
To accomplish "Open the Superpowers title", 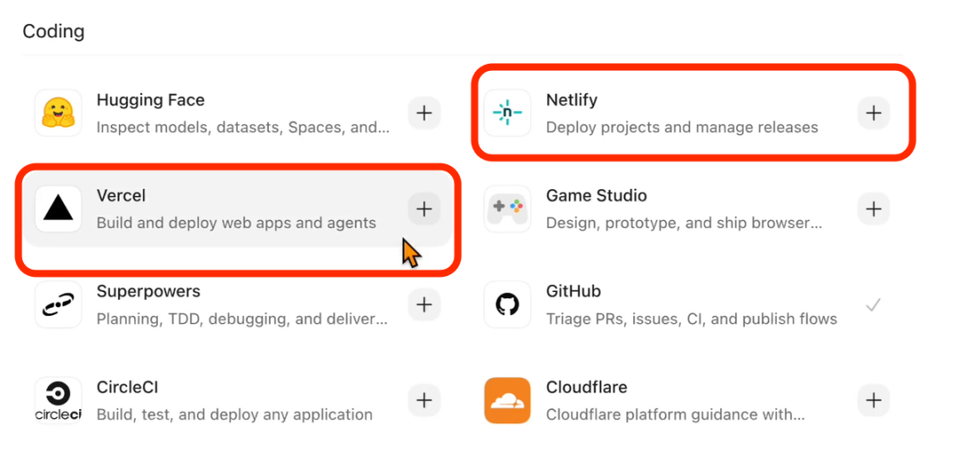I will pyautogui.click(x=148, y=292).
